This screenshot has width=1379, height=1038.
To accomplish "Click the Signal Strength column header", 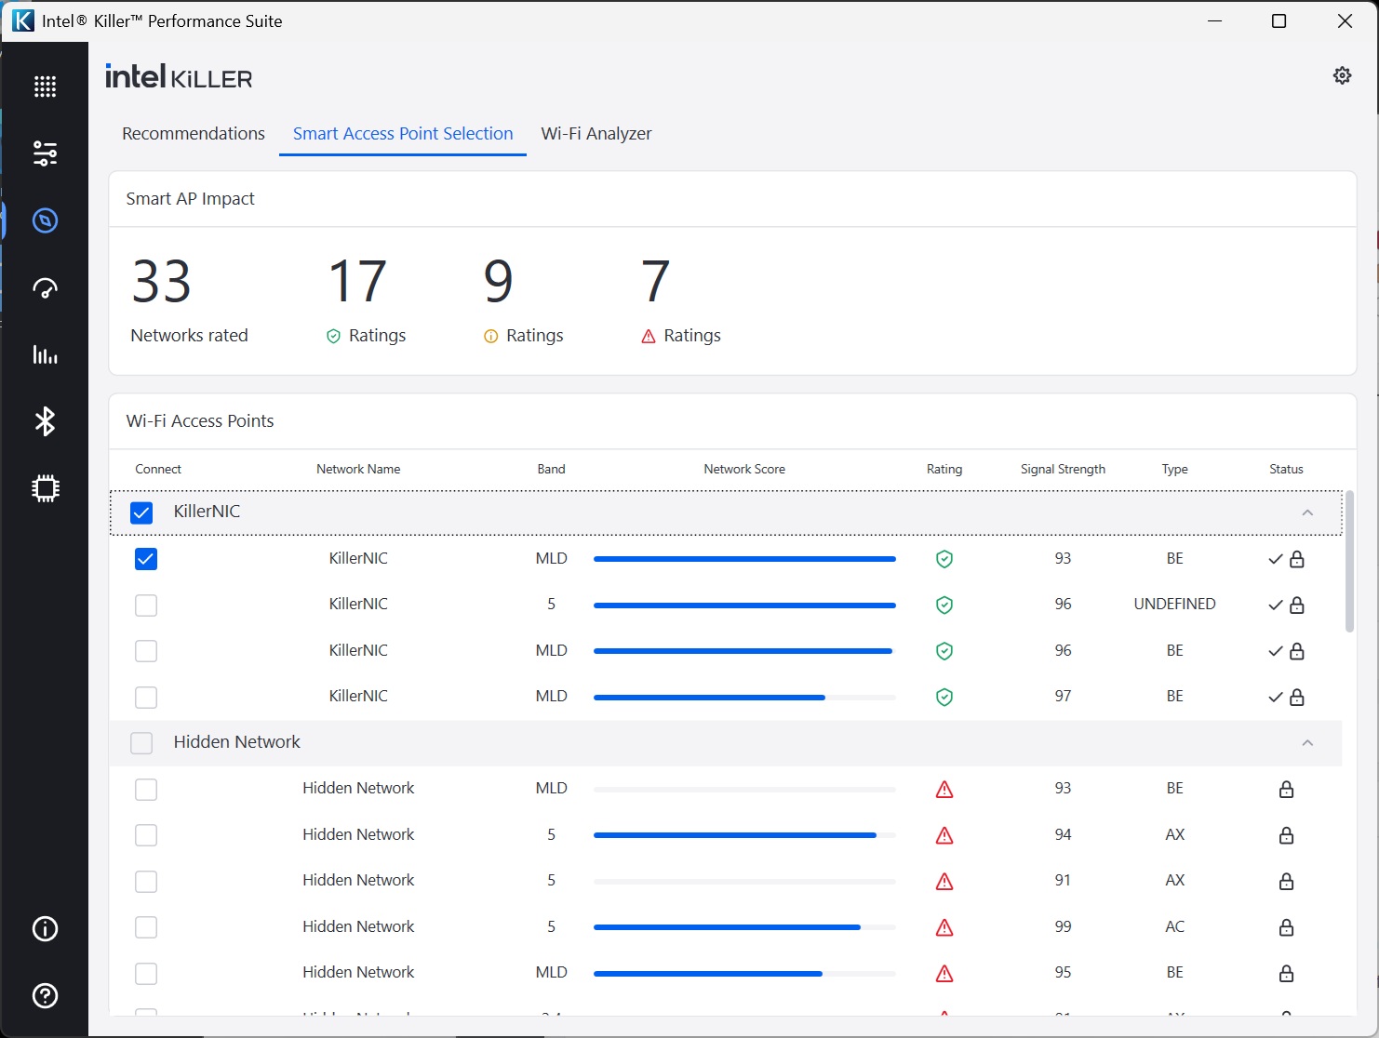I will pyautogui.click(x=1063, y=470).
